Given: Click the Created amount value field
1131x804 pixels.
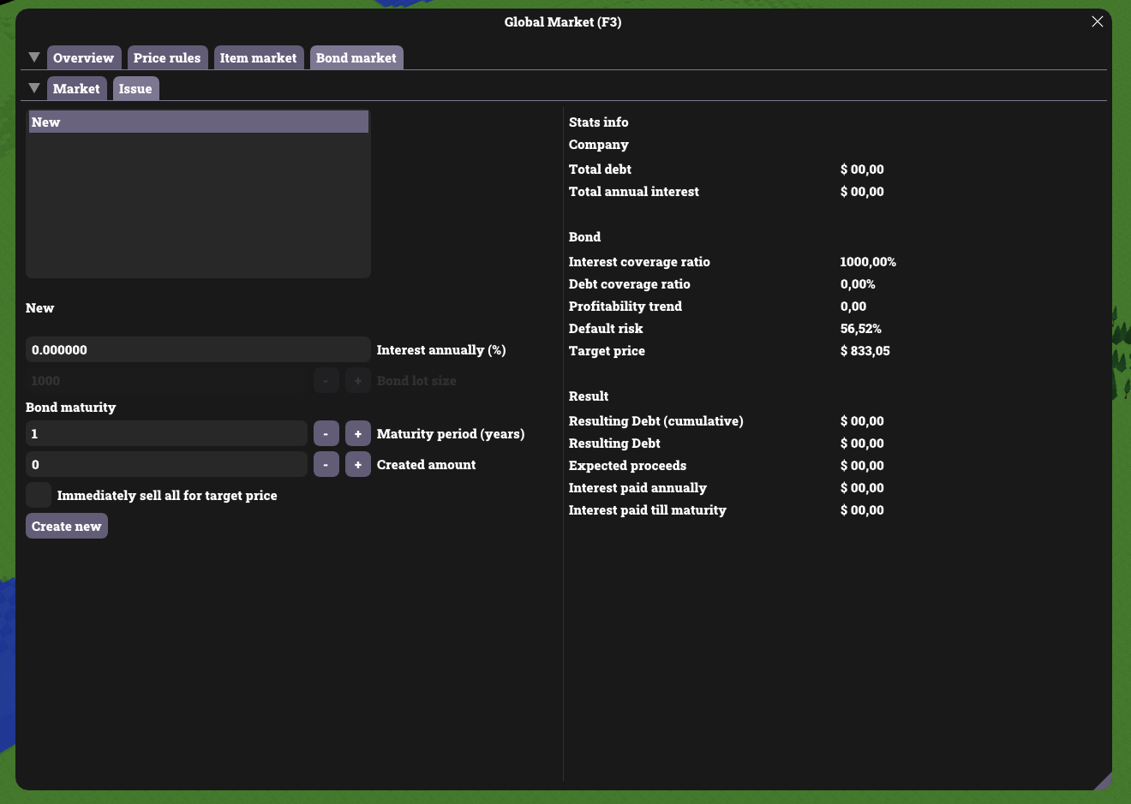Looking at the screenshot, I should click(x=166, y=465).
